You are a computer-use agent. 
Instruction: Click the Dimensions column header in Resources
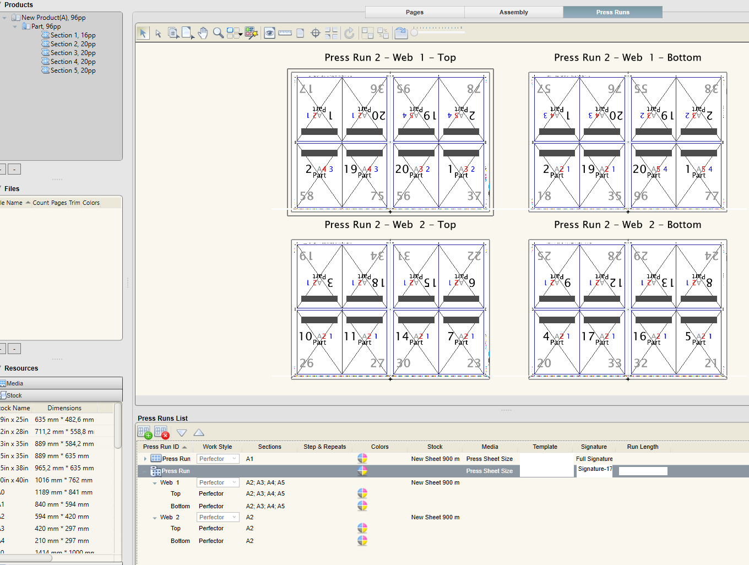(x=64, y=408)
